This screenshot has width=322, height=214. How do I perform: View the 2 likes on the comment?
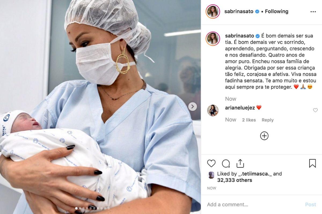[249, 120]
